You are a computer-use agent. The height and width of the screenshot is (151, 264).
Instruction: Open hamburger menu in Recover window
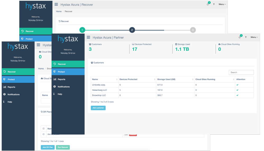56,4
